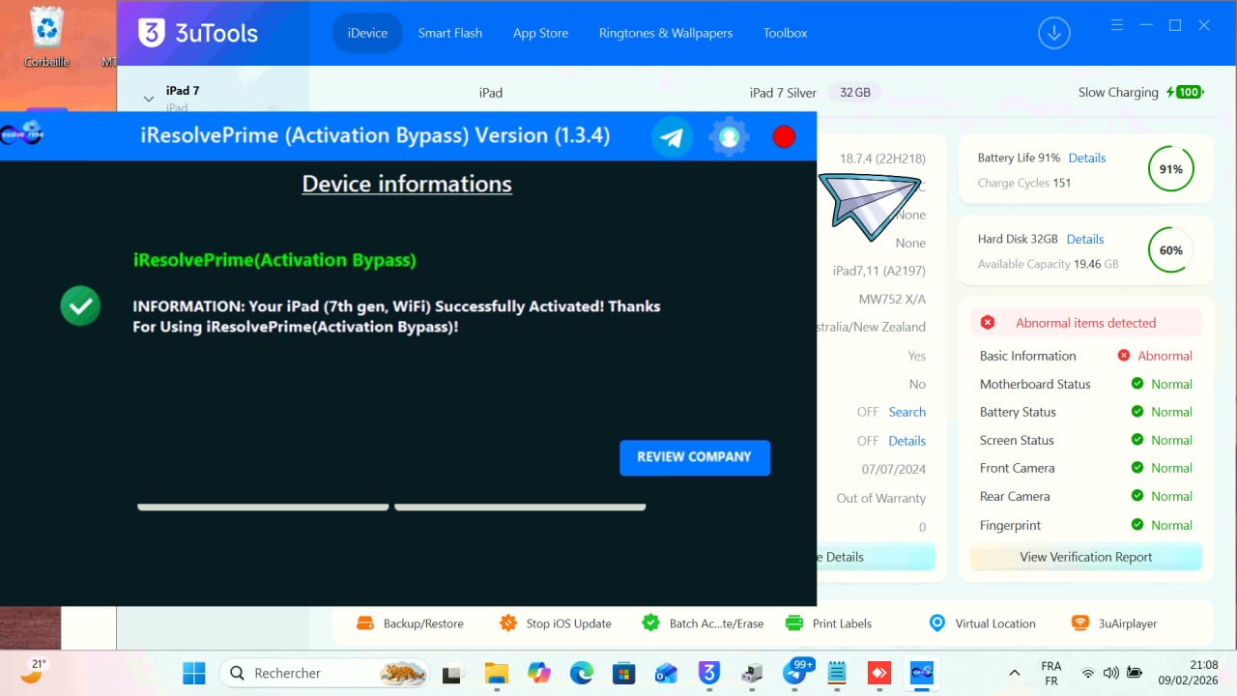Open the account gear icon in iResolvePrime

click(x=729, y=136)
